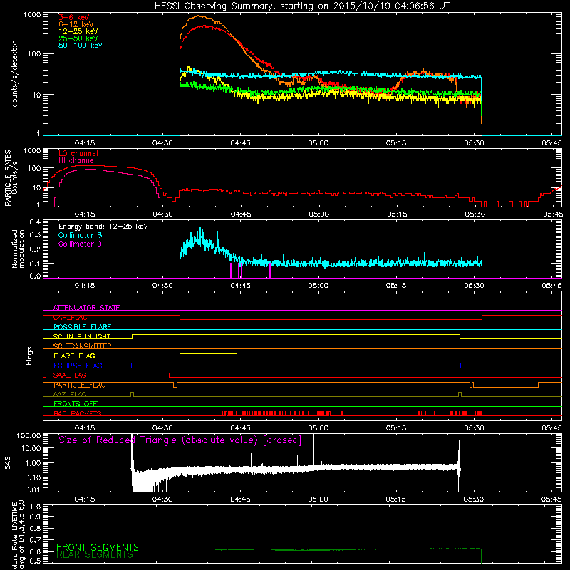Screen dimensions: 570x570
Task: Click the Collimator 9 legend label
Action: [80, 244]
